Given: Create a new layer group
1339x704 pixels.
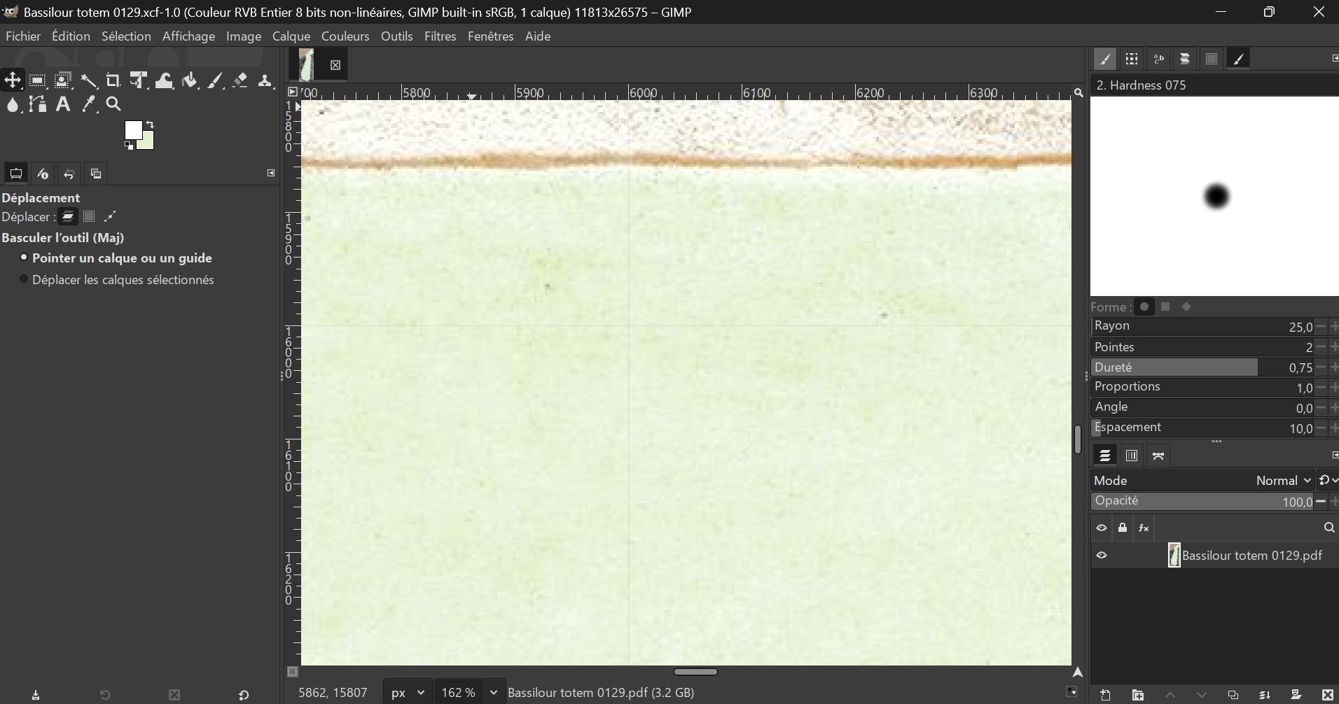Looking at the screenshot, I should tap(1138, 695).
